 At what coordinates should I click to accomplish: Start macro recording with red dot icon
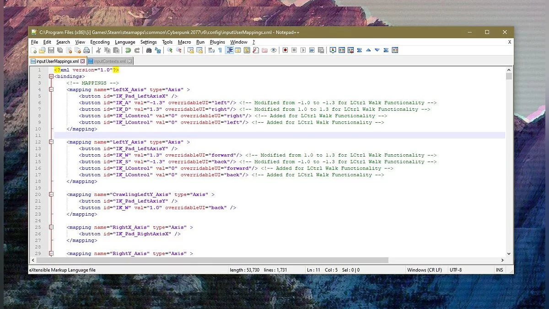click(285, 50)
